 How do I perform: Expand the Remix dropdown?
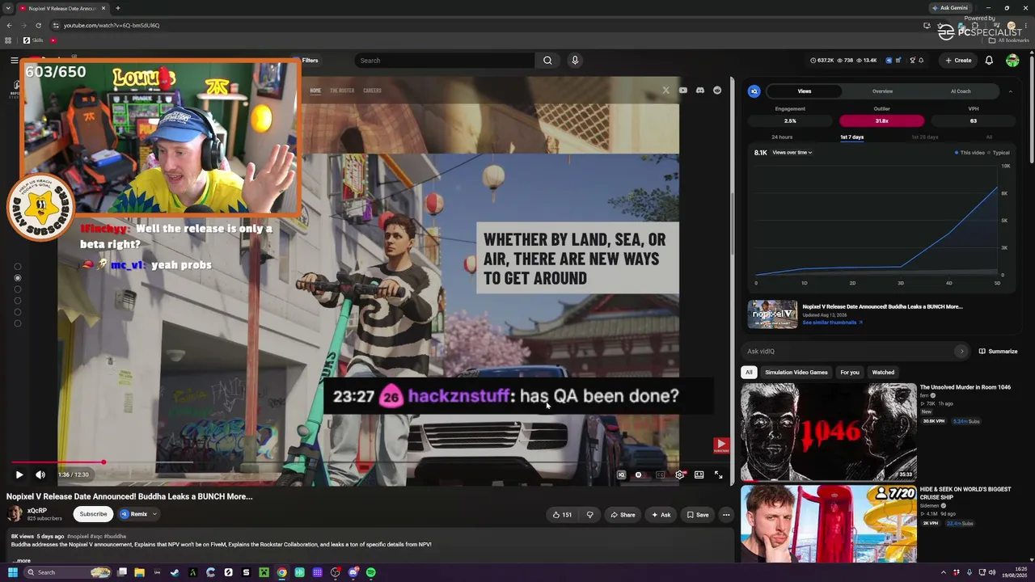click(139, 514)
